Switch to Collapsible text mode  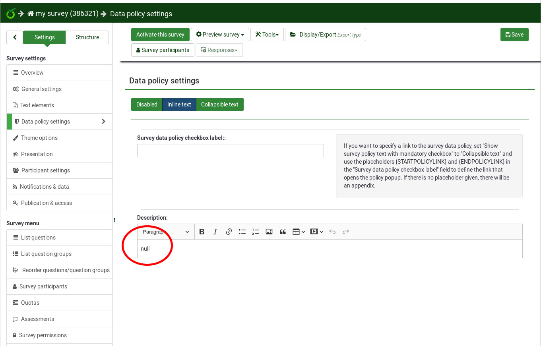pyautogui.click(x=219, y=104)
